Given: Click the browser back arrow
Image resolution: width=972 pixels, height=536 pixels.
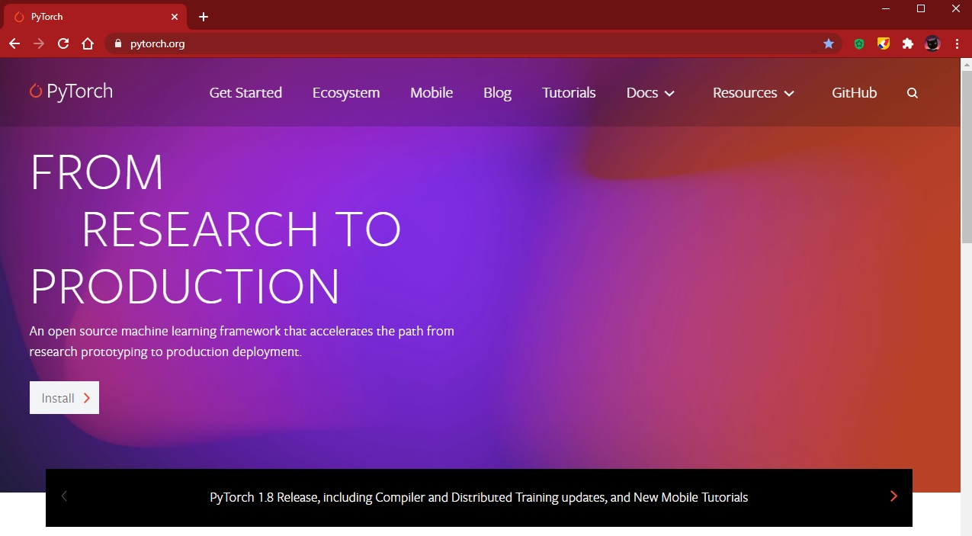Looking at the screenshot, I should coord(14,44).
